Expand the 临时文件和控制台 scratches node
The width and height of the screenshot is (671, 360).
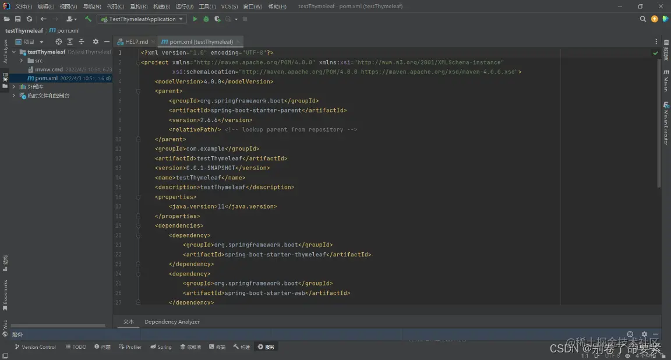(14, 96)
